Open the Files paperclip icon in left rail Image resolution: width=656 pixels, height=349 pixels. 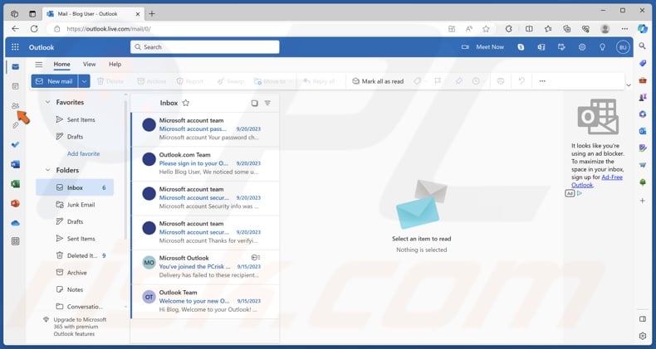coord(16,125)
